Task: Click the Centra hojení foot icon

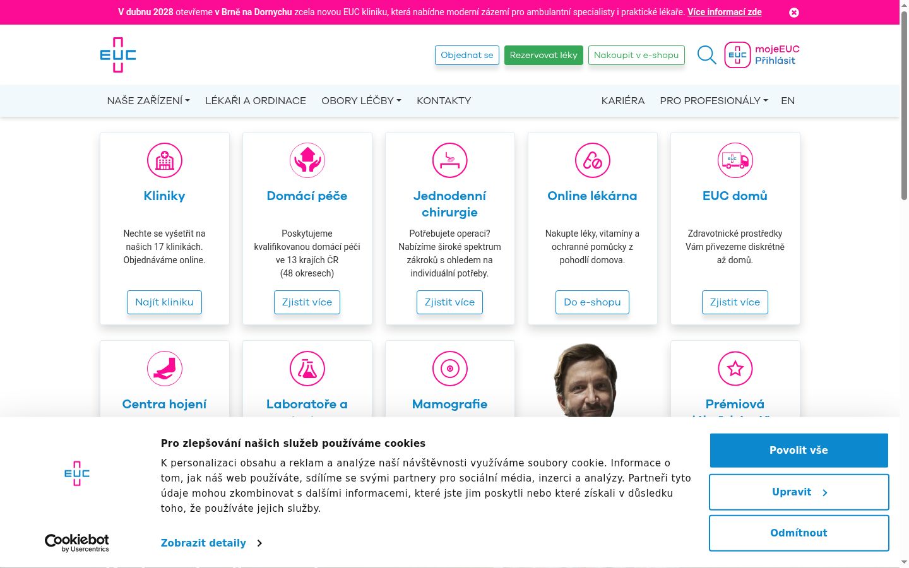Action: pos(165,369)
